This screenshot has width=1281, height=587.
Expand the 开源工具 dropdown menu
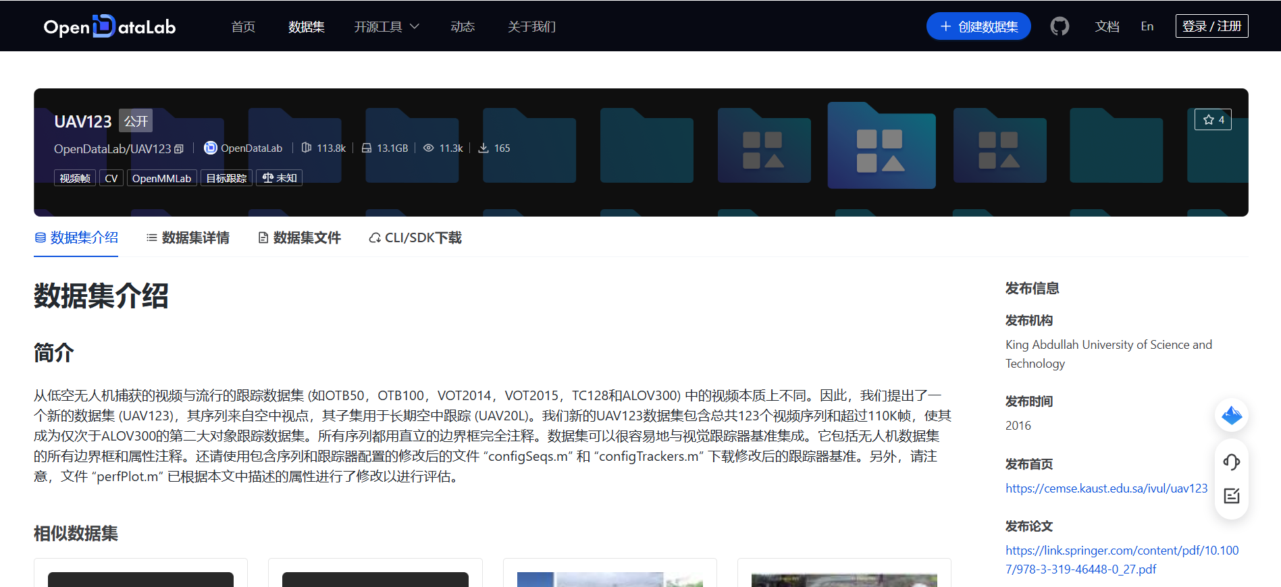point(386,26)
